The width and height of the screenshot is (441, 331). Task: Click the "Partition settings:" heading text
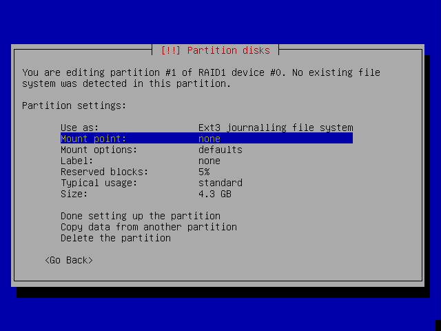[74, 106]
